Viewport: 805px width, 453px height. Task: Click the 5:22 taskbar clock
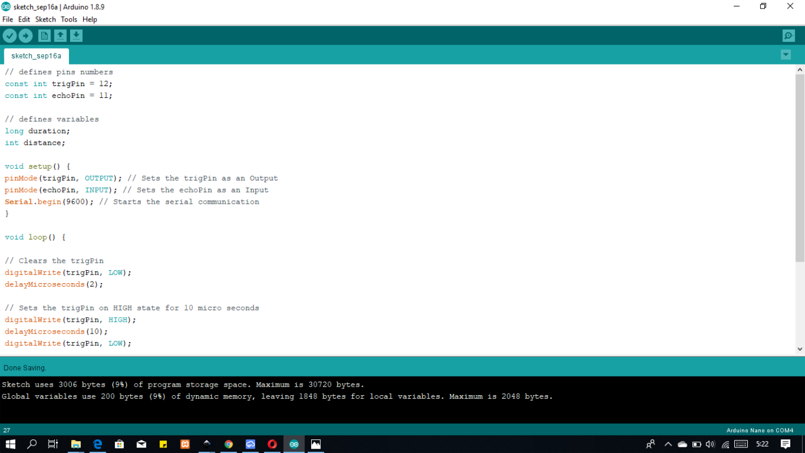(762, 445)
